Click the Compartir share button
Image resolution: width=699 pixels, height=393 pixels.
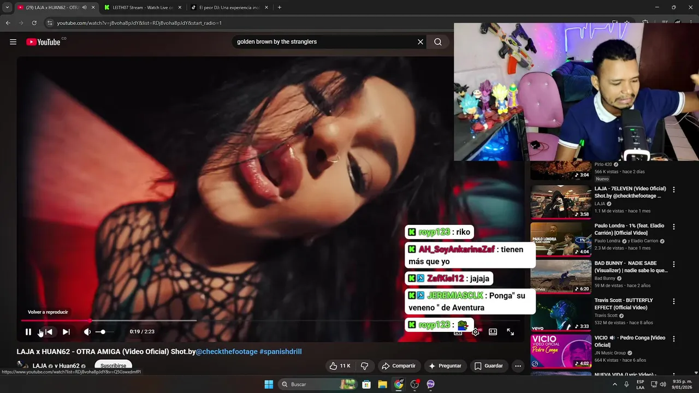coord(399,366)
